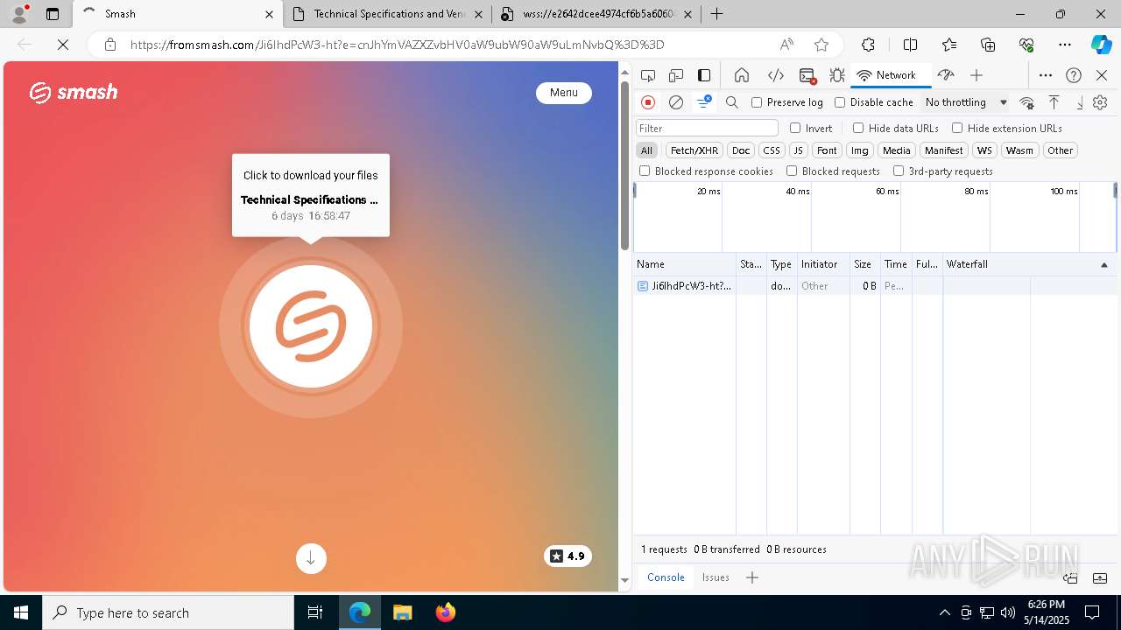This screenshot has height=630, width=1121.
Task: Open the DevTools Welcome home tab
Action: click(x=742, y=75)
